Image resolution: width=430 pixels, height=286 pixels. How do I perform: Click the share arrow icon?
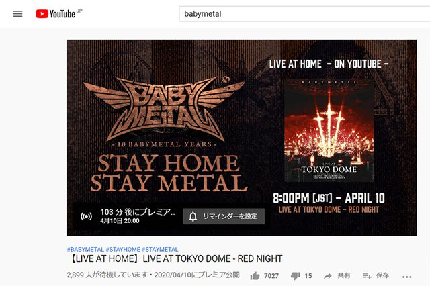click(x=328, y=276)
